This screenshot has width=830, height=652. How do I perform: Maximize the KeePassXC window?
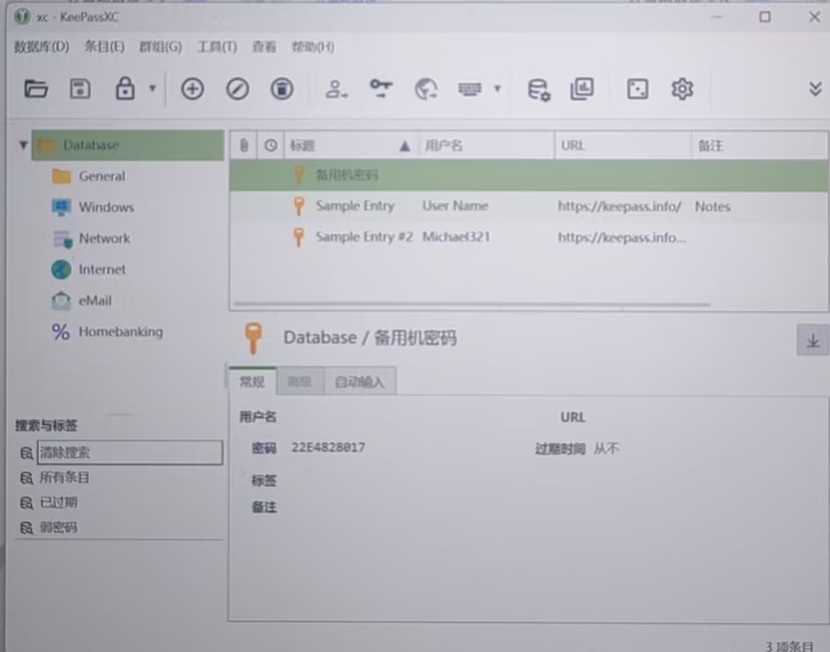pyautogui.click(x=765, y=17)
